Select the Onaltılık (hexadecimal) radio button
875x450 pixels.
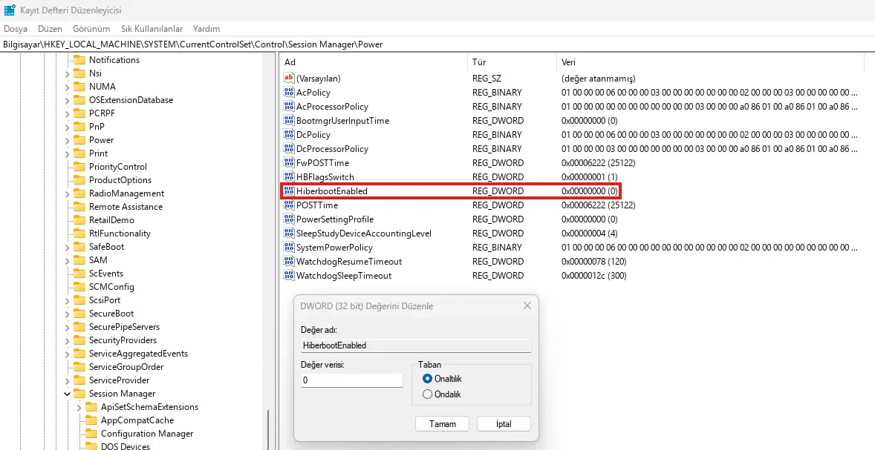coord(427,379)
